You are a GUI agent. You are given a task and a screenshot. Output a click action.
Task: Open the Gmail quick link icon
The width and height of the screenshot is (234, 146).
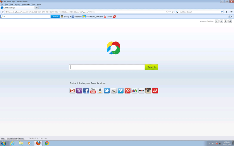coord(72,91)
